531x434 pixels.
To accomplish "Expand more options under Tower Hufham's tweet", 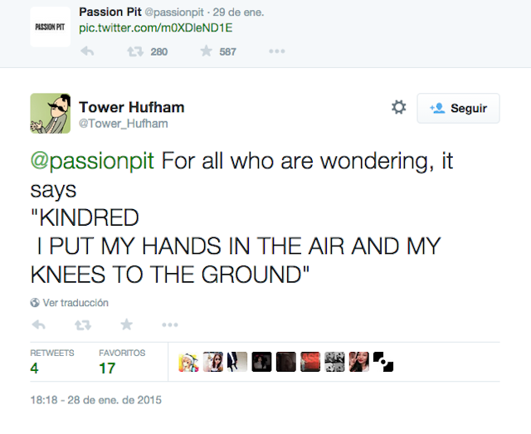I will point(170,324).
